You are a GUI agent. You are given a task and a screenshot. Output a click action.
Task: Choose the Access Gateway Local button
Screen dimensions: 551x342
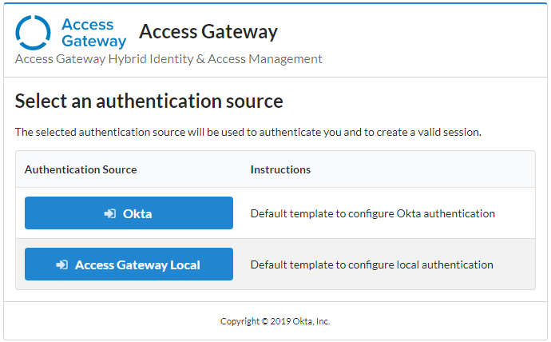[129, 264]
